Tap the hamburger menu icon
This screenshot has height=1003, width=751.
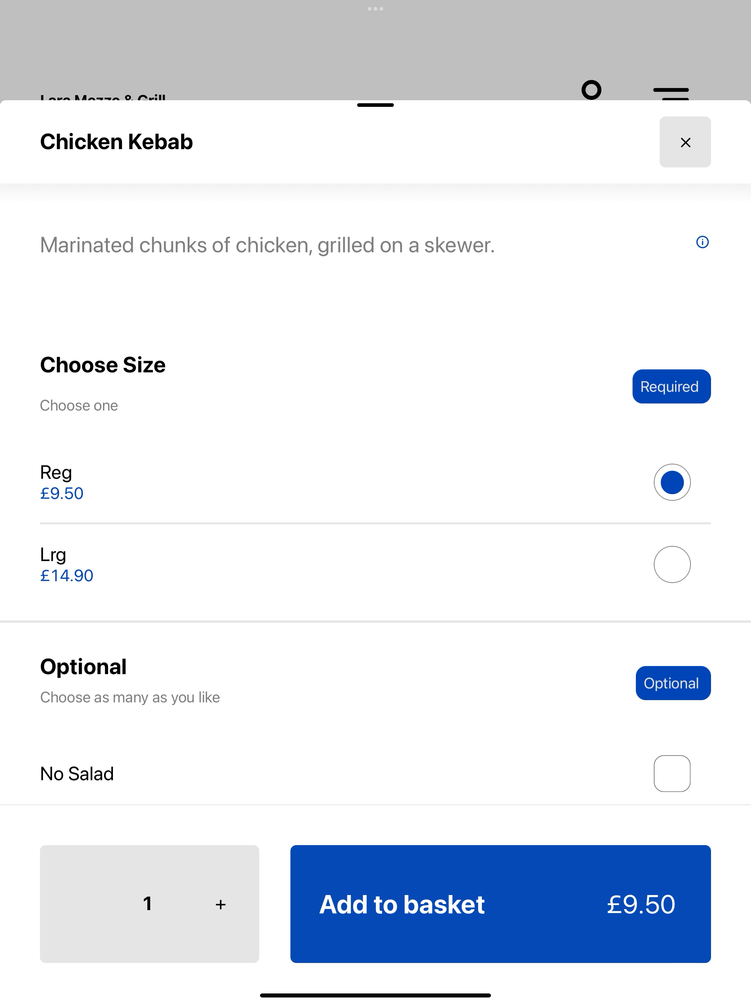click(x=671, y=93)
